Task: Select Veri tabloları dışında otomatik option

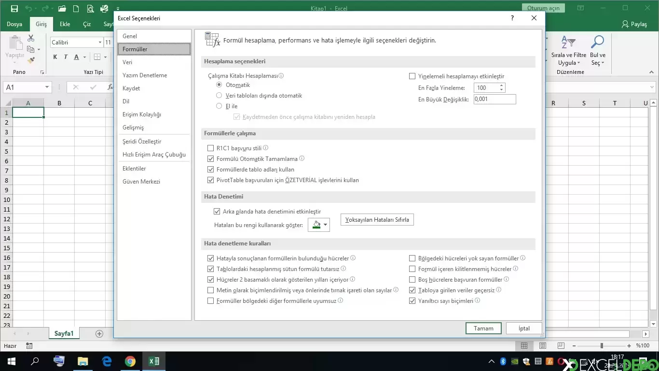Action: (219, 96)
